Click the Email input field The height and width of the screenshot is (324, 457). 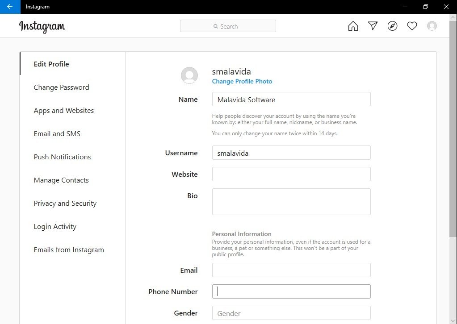click(291, 270)
